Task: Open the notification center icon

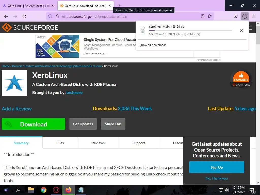Action: 252,190
